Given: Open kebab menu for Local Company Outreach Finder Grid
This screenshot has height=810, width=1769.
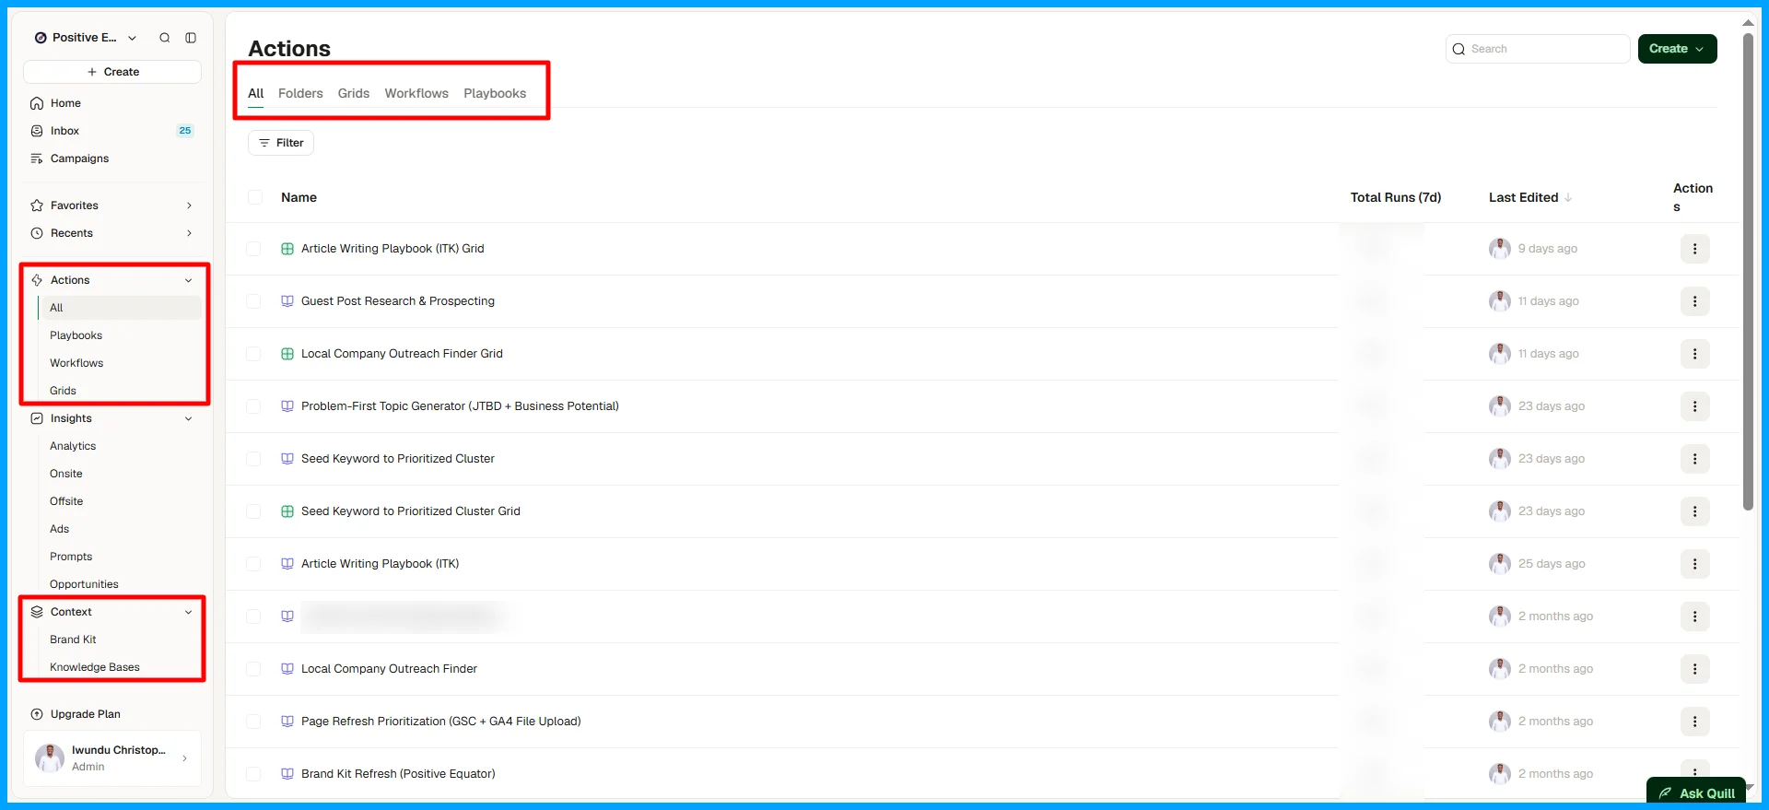Looking at the screenshot, I should pyautogui.click(x=1694, y=354).
